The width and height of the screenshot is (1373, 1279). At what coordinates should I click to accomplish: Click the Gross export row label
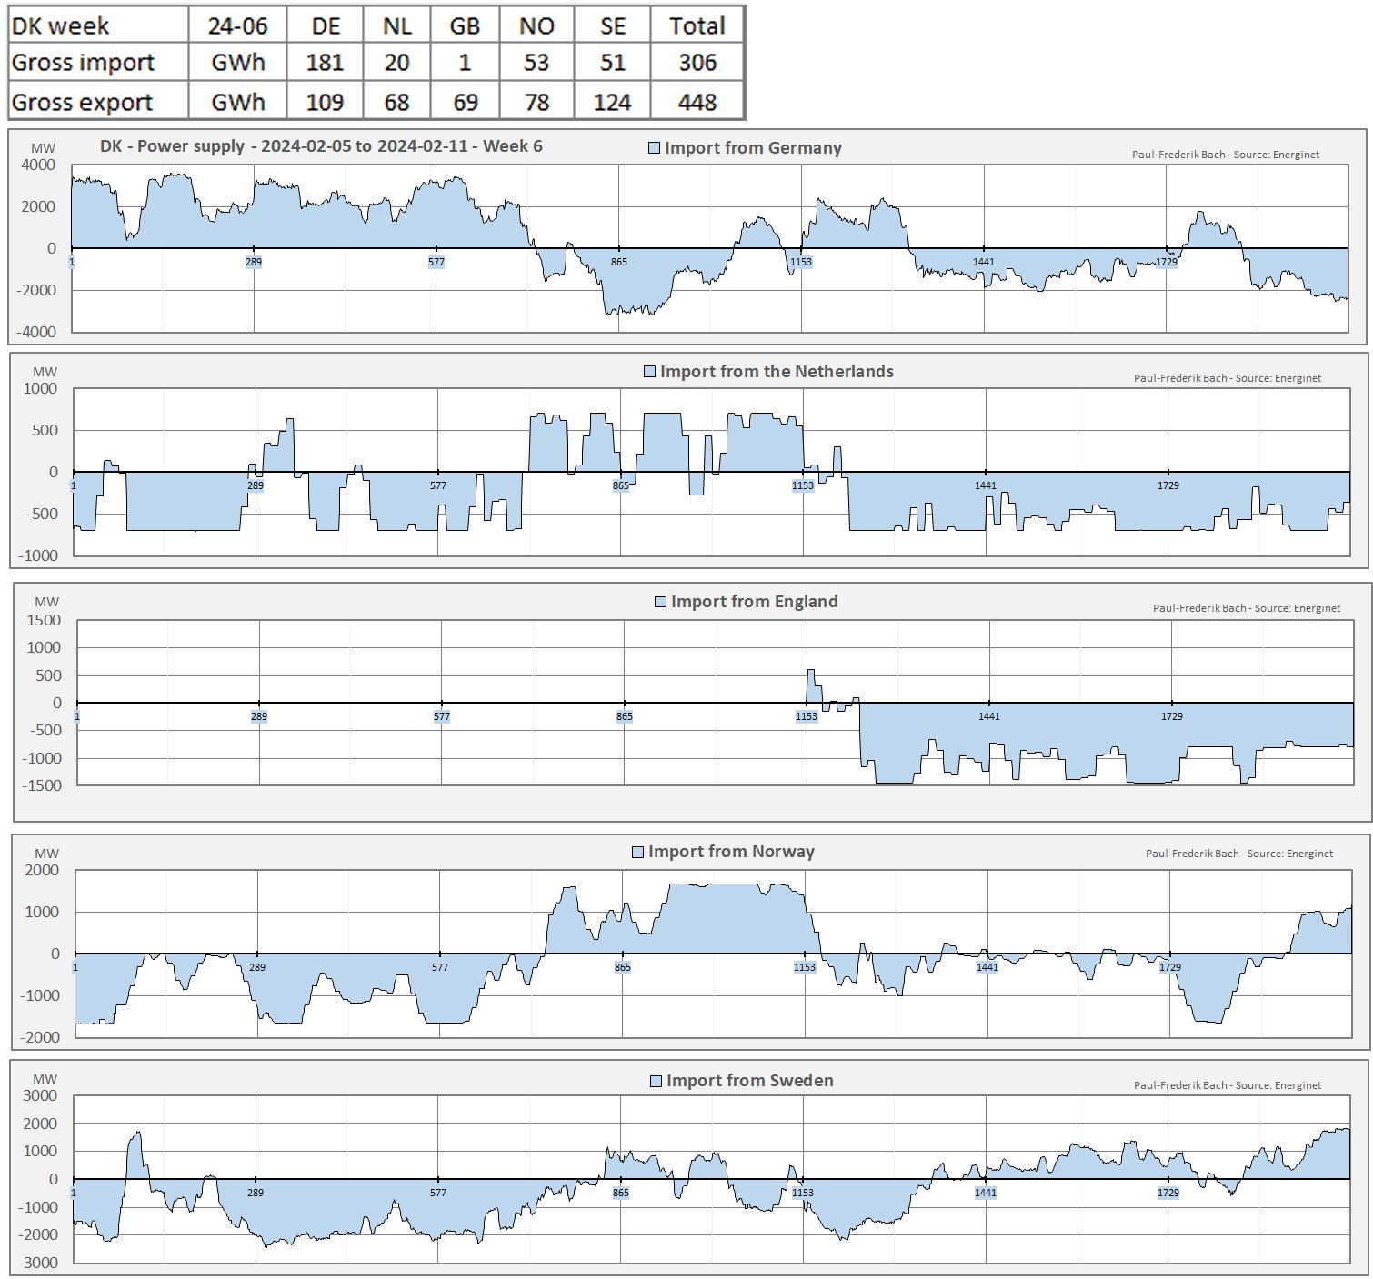click(x=82, y=103)
